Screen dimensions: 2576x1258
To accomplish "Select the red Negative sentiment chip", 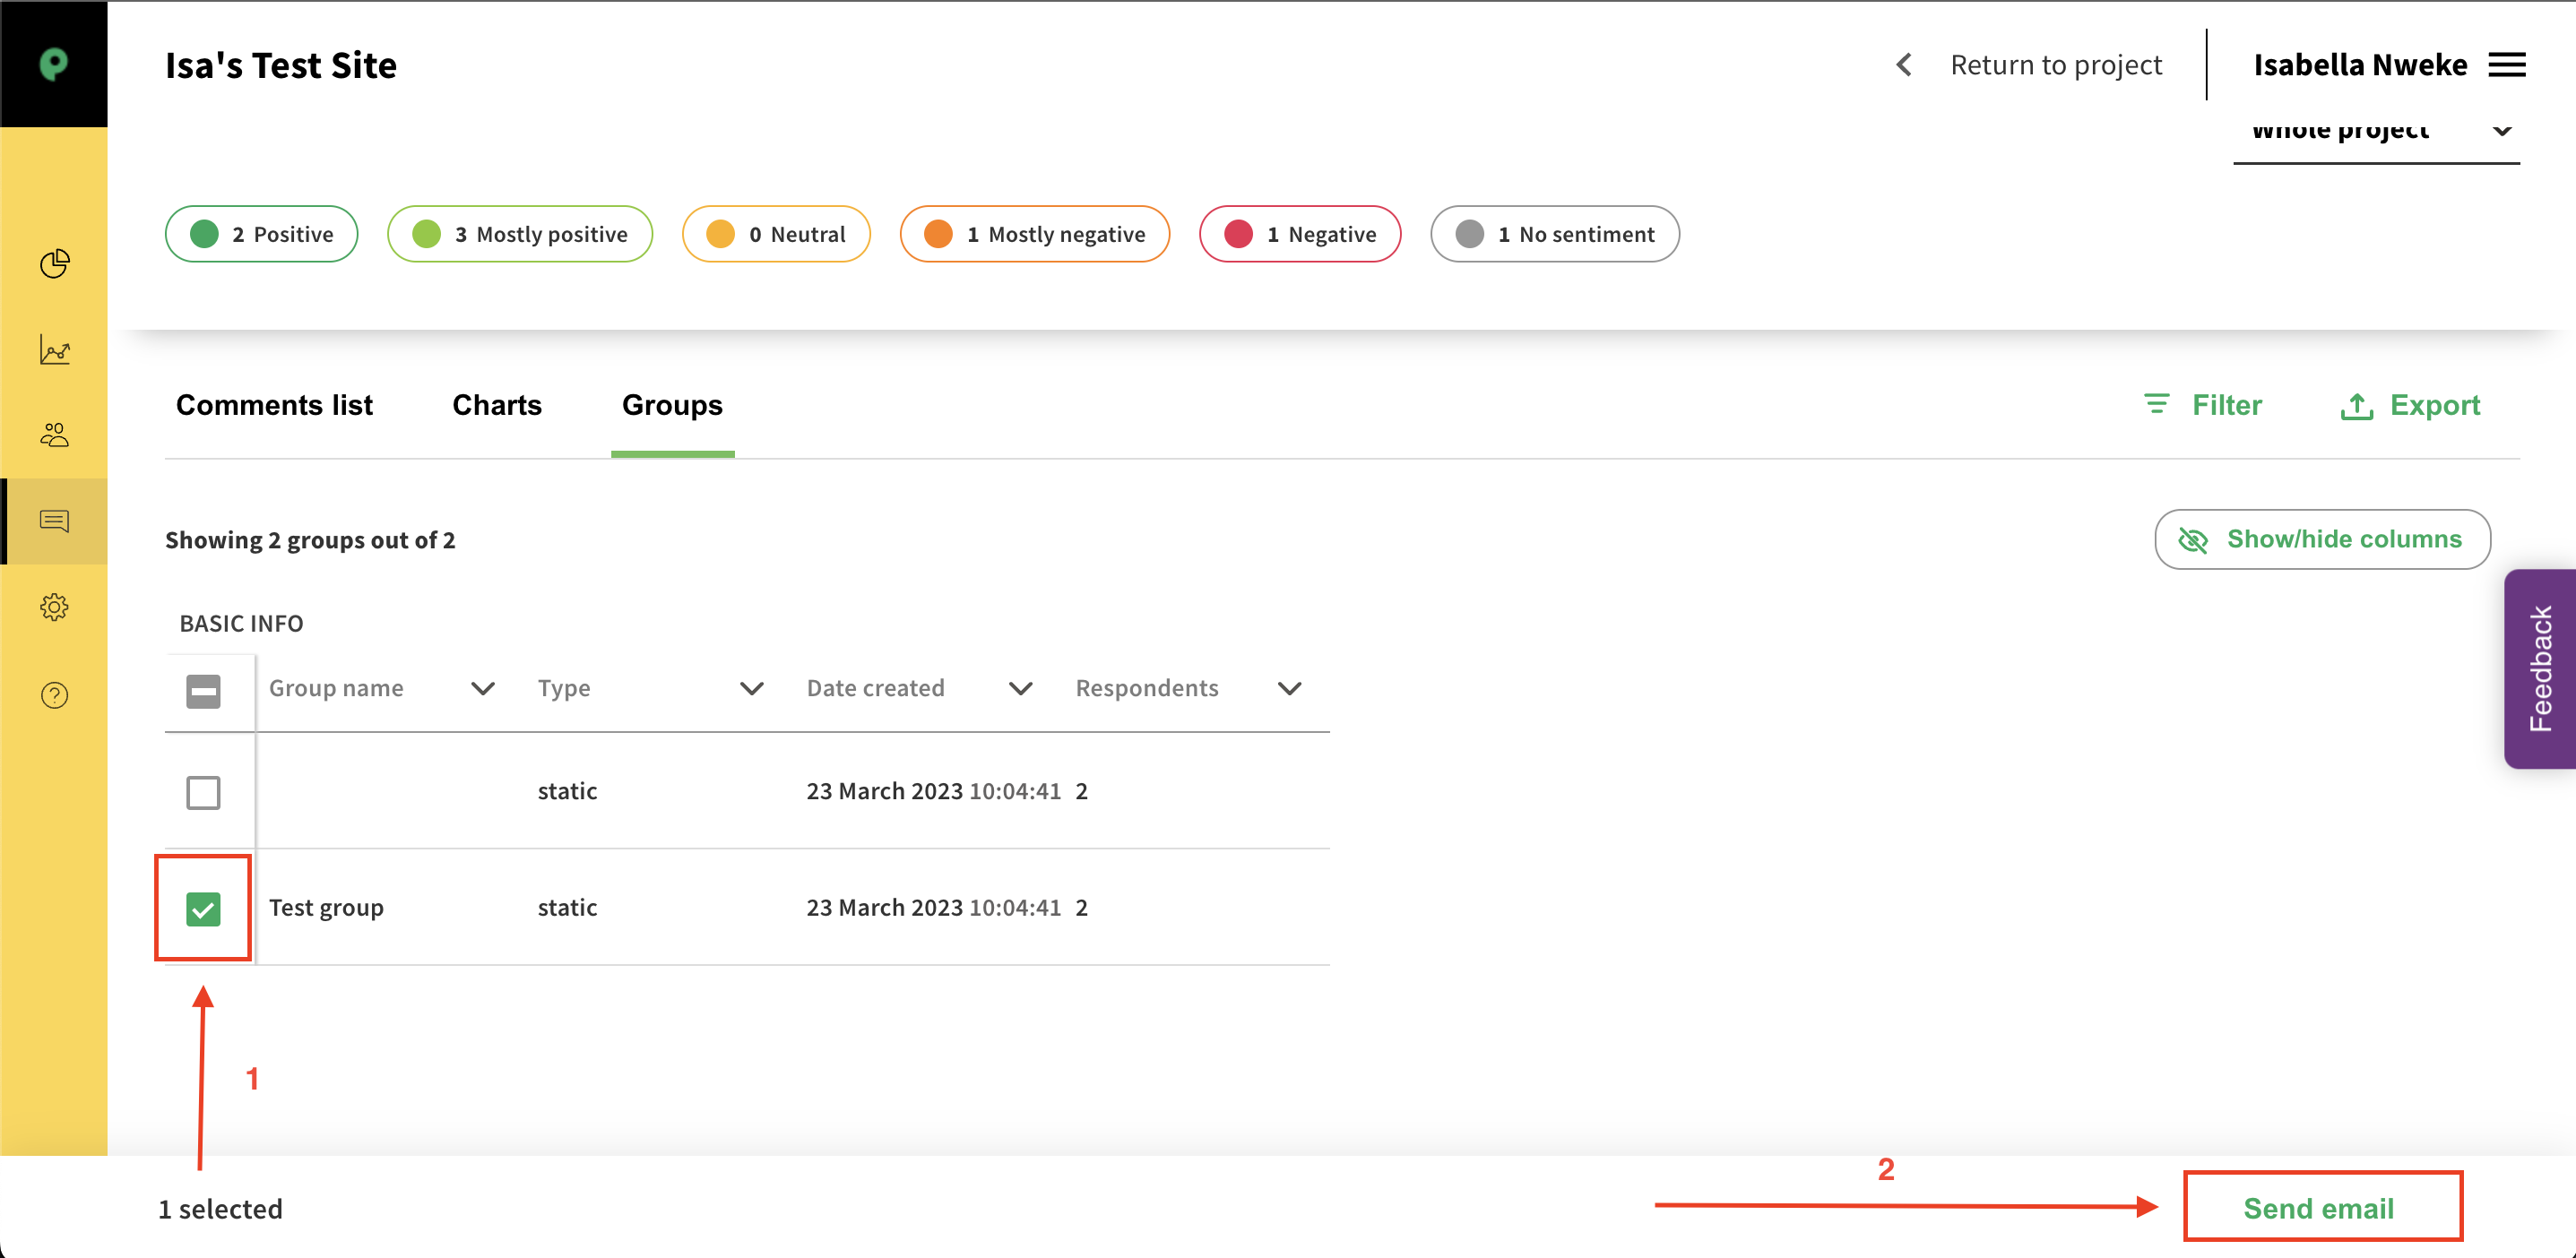I will point(1299,234).
